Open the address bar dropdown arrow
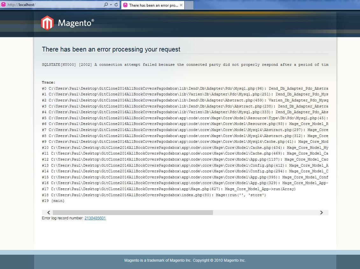 click(111, 4)
